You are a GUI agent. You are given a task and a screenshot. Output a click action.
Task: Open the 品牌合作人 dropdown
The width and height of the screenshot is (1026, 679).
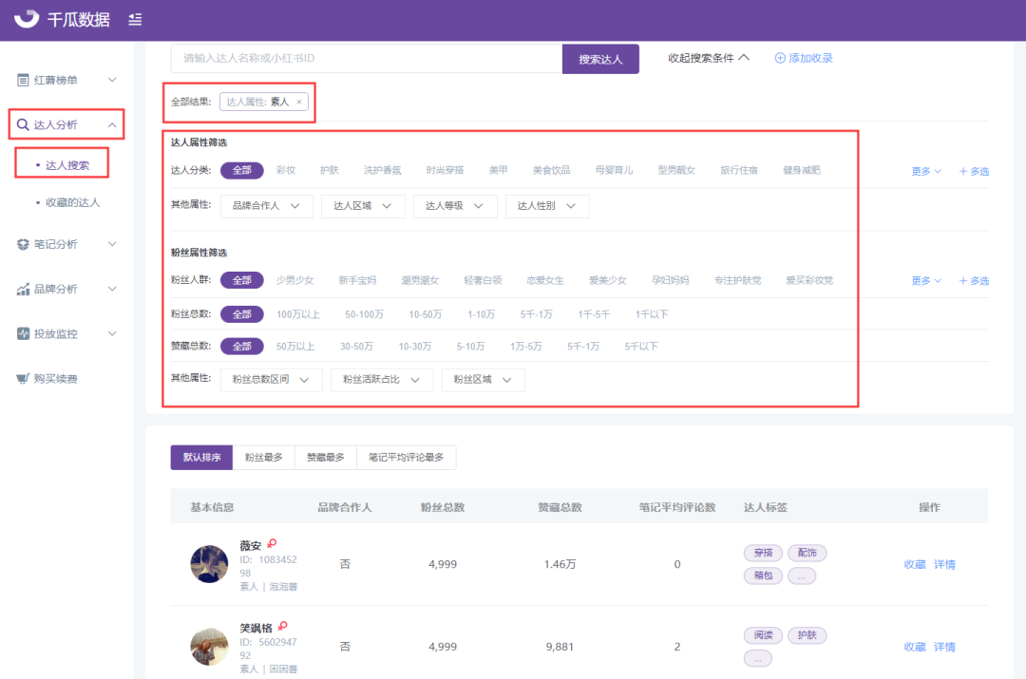[x=266, y=206]
